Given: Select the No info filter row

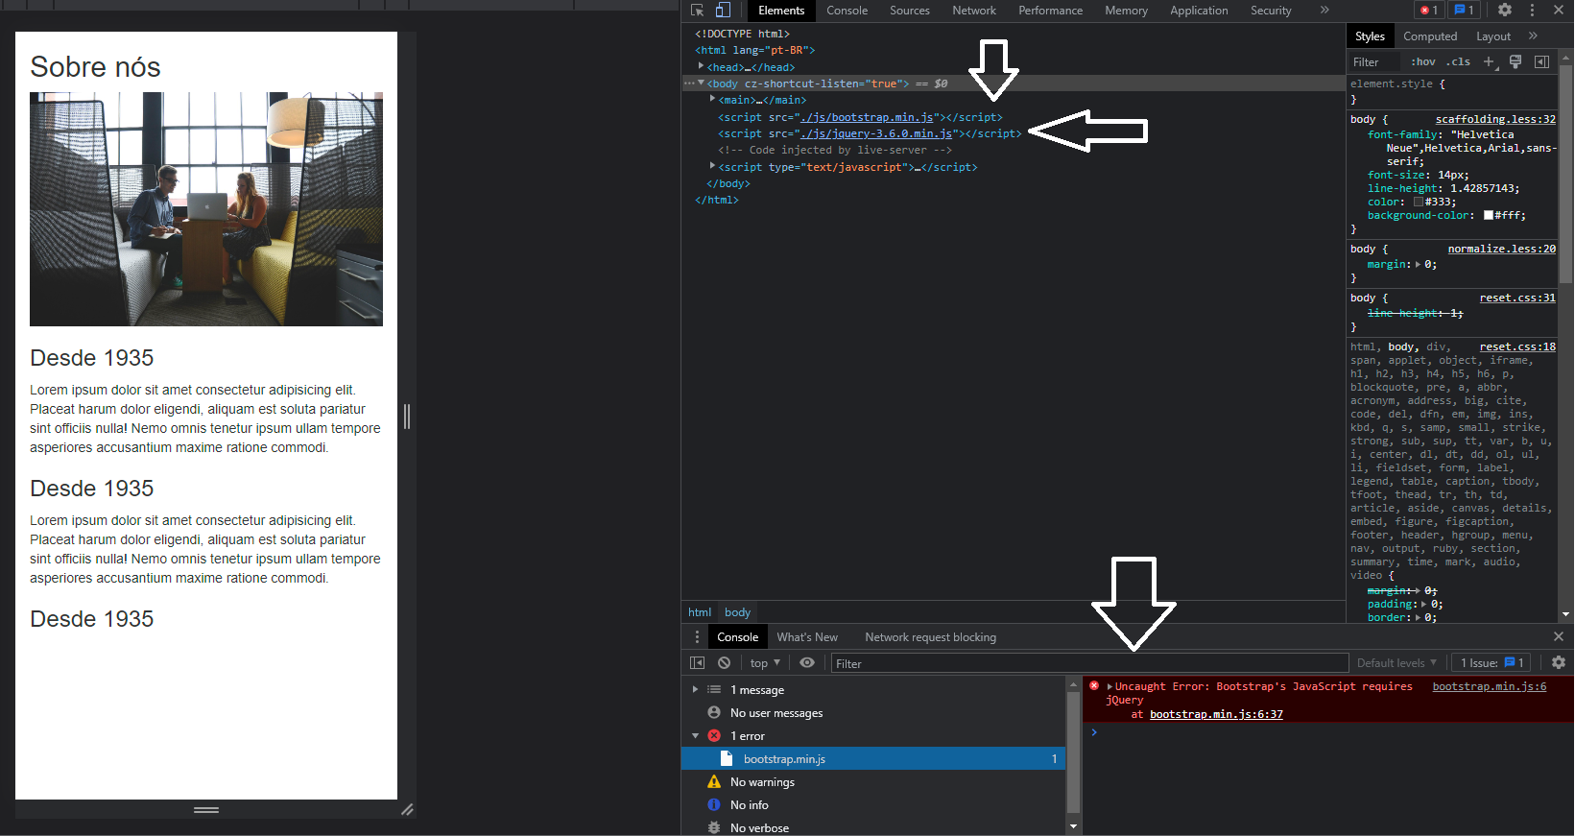Looking at the screenshot, I should (873, 805).
